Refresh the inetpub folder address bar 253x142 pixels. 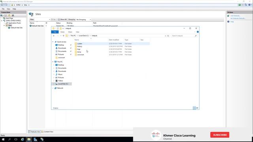pos(168,36)
